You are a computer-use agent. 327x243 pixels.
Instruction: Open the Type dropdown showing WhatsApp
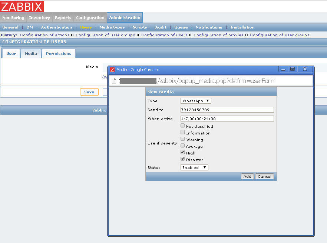pyautogui.click(x=196, y=101)
